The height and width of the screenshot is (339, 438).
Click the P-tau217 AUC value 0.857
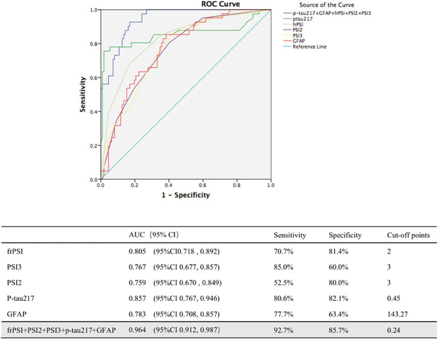click(137, 298)
